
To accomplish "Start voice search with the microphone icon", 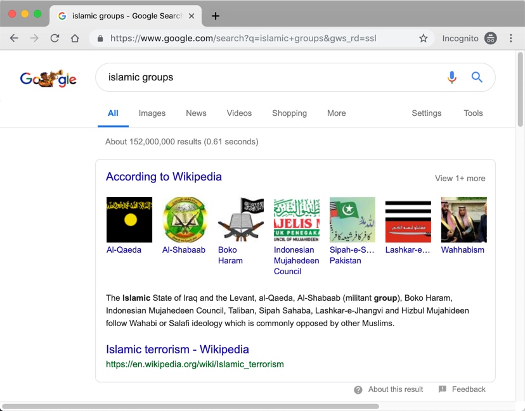I will [451, 77].
